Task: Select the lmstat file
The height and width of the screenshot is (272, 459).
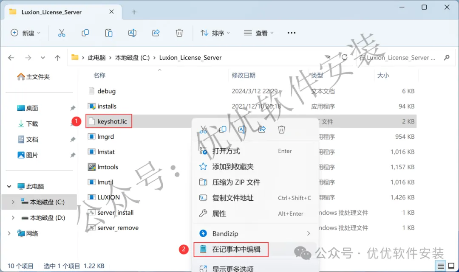Action: 106,152
